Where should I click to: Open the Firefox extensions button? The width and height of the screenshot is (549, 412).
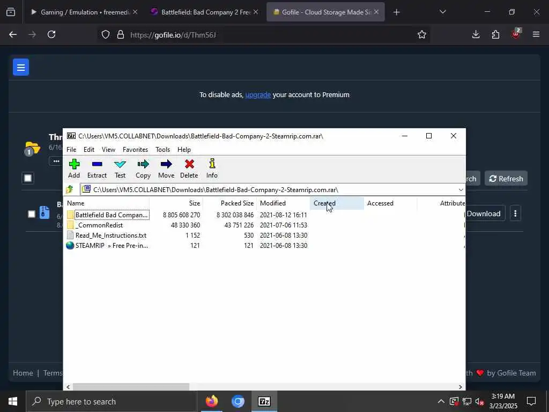(495, 34)
